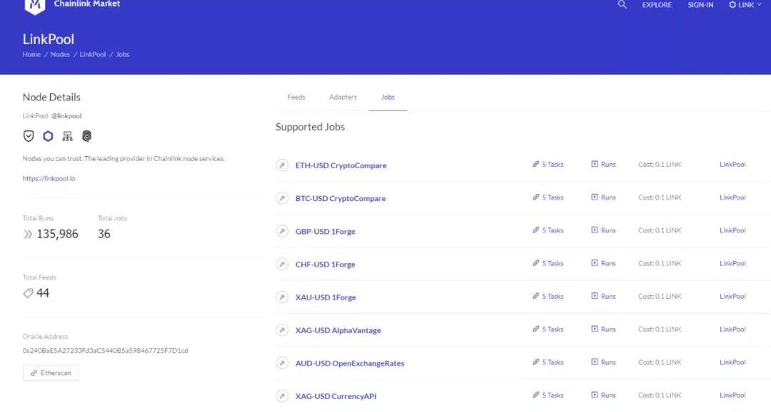Click the fingerprint identity badge icon
The image size is (771, 412).
click(86, 136)
